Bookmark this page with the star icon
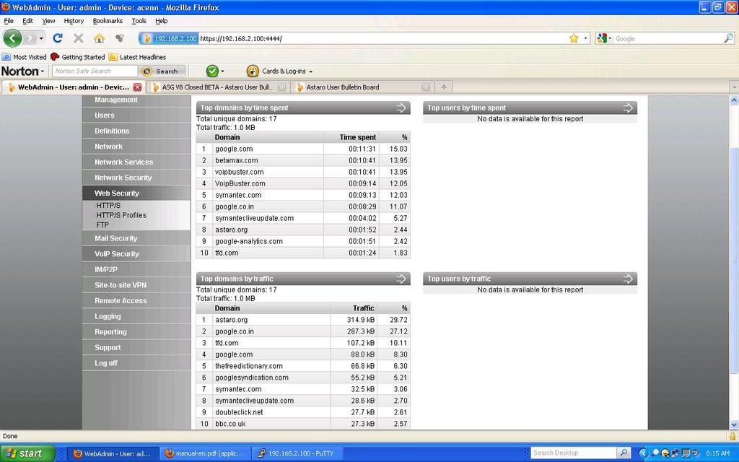This screenshot has width=739, height=462. tap(574, 38)
